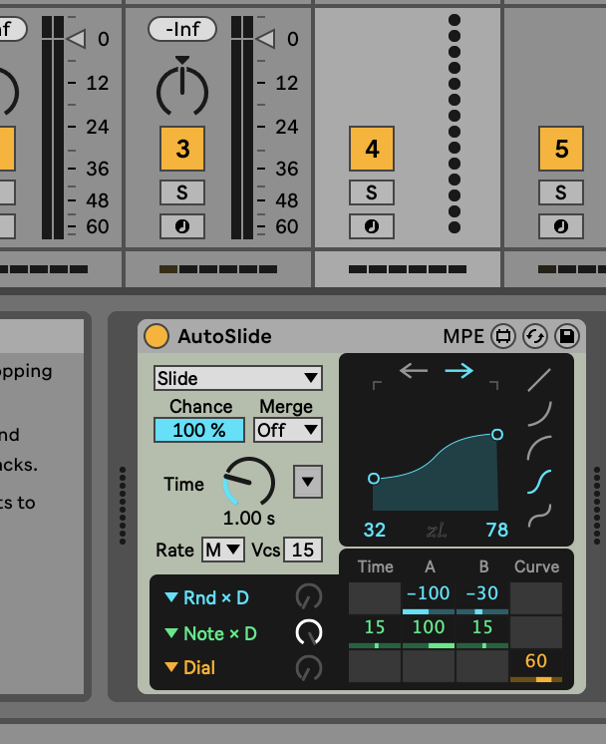The width and height of the screenshot is (606, 744).
Task: Choose the highlighted S-curve shape icon
Action: point(539,481)
